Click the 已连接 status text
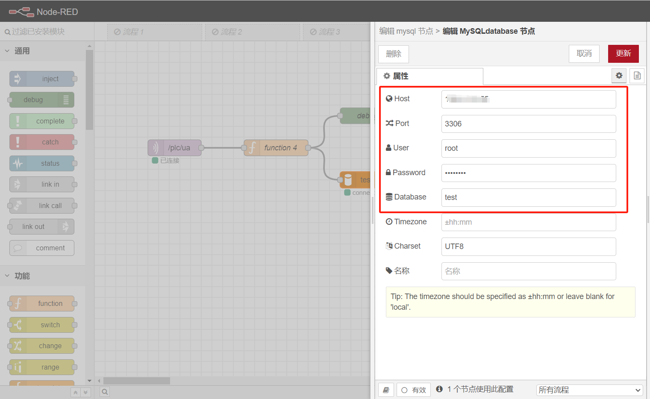650x399 pixels. (170, 161)
